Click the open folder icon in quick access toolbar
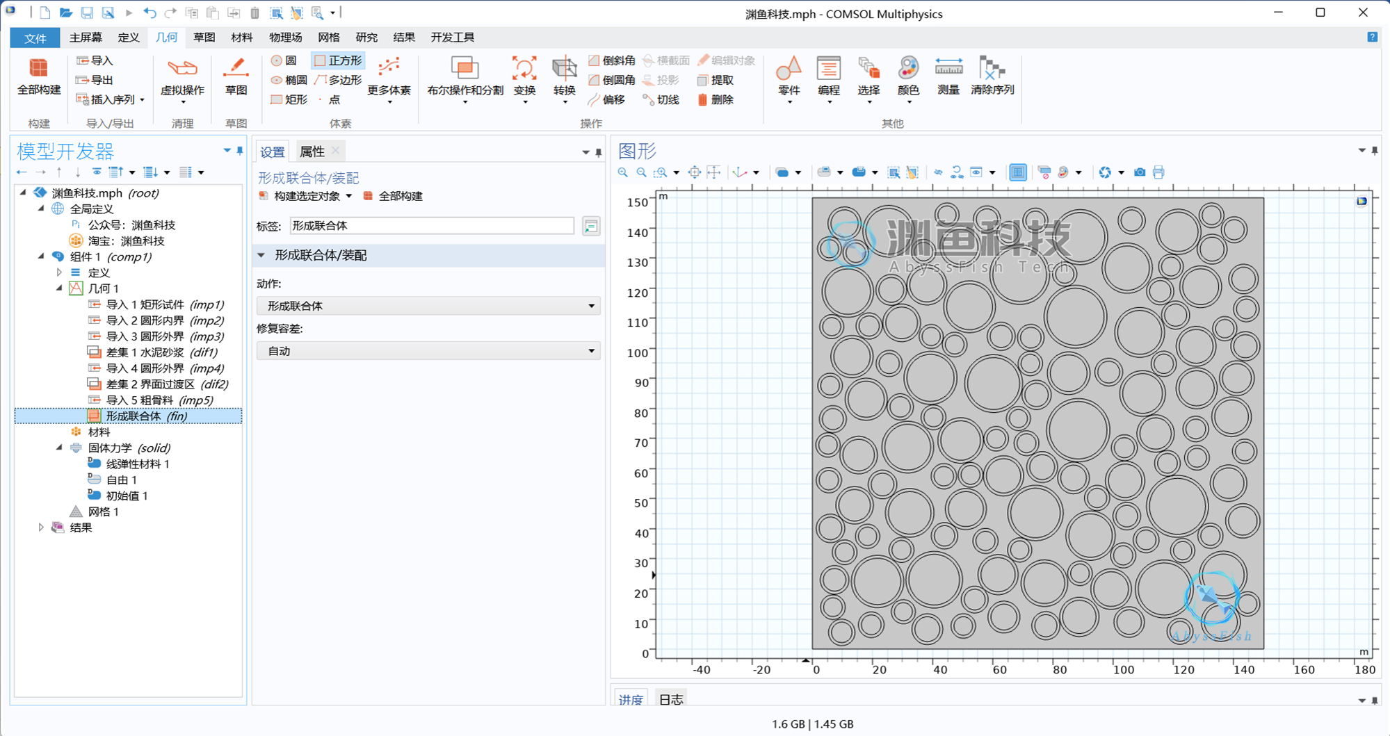This screenshot has height=736, width=1390. pyautogui.click(x=66, y=13)
